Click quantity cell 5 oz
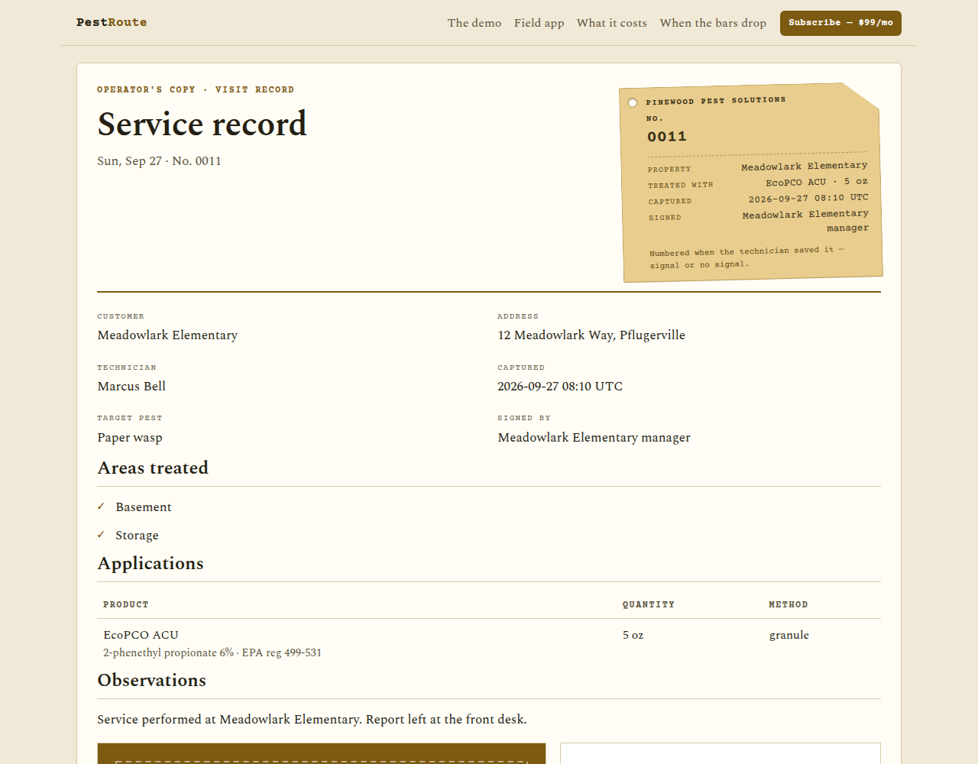The image size is (978, 764). click(633, 635)
